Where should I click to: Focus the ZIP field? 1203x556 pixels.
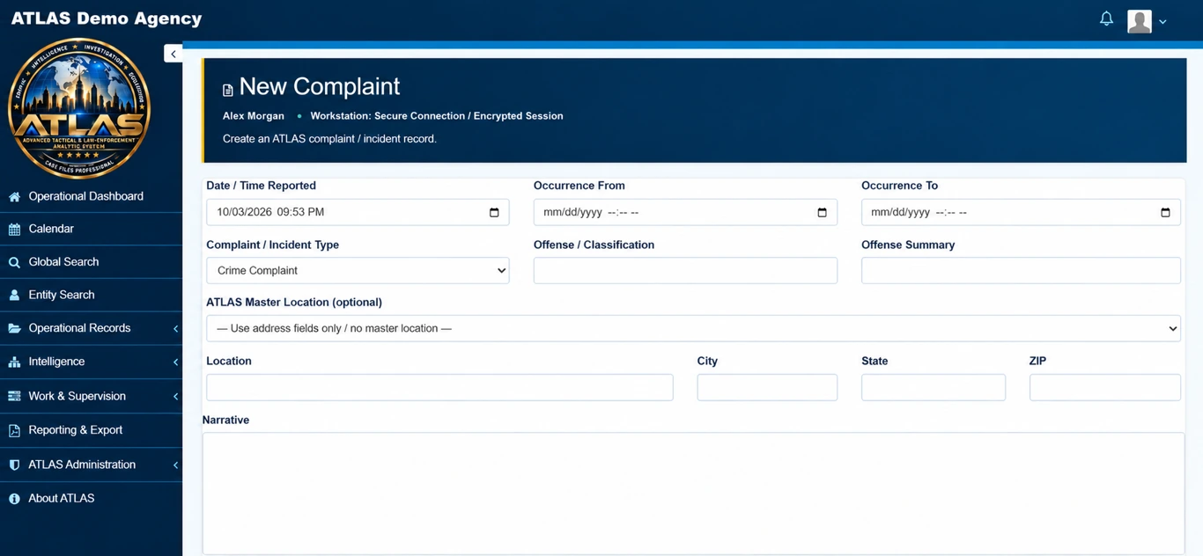(1105, 387)
